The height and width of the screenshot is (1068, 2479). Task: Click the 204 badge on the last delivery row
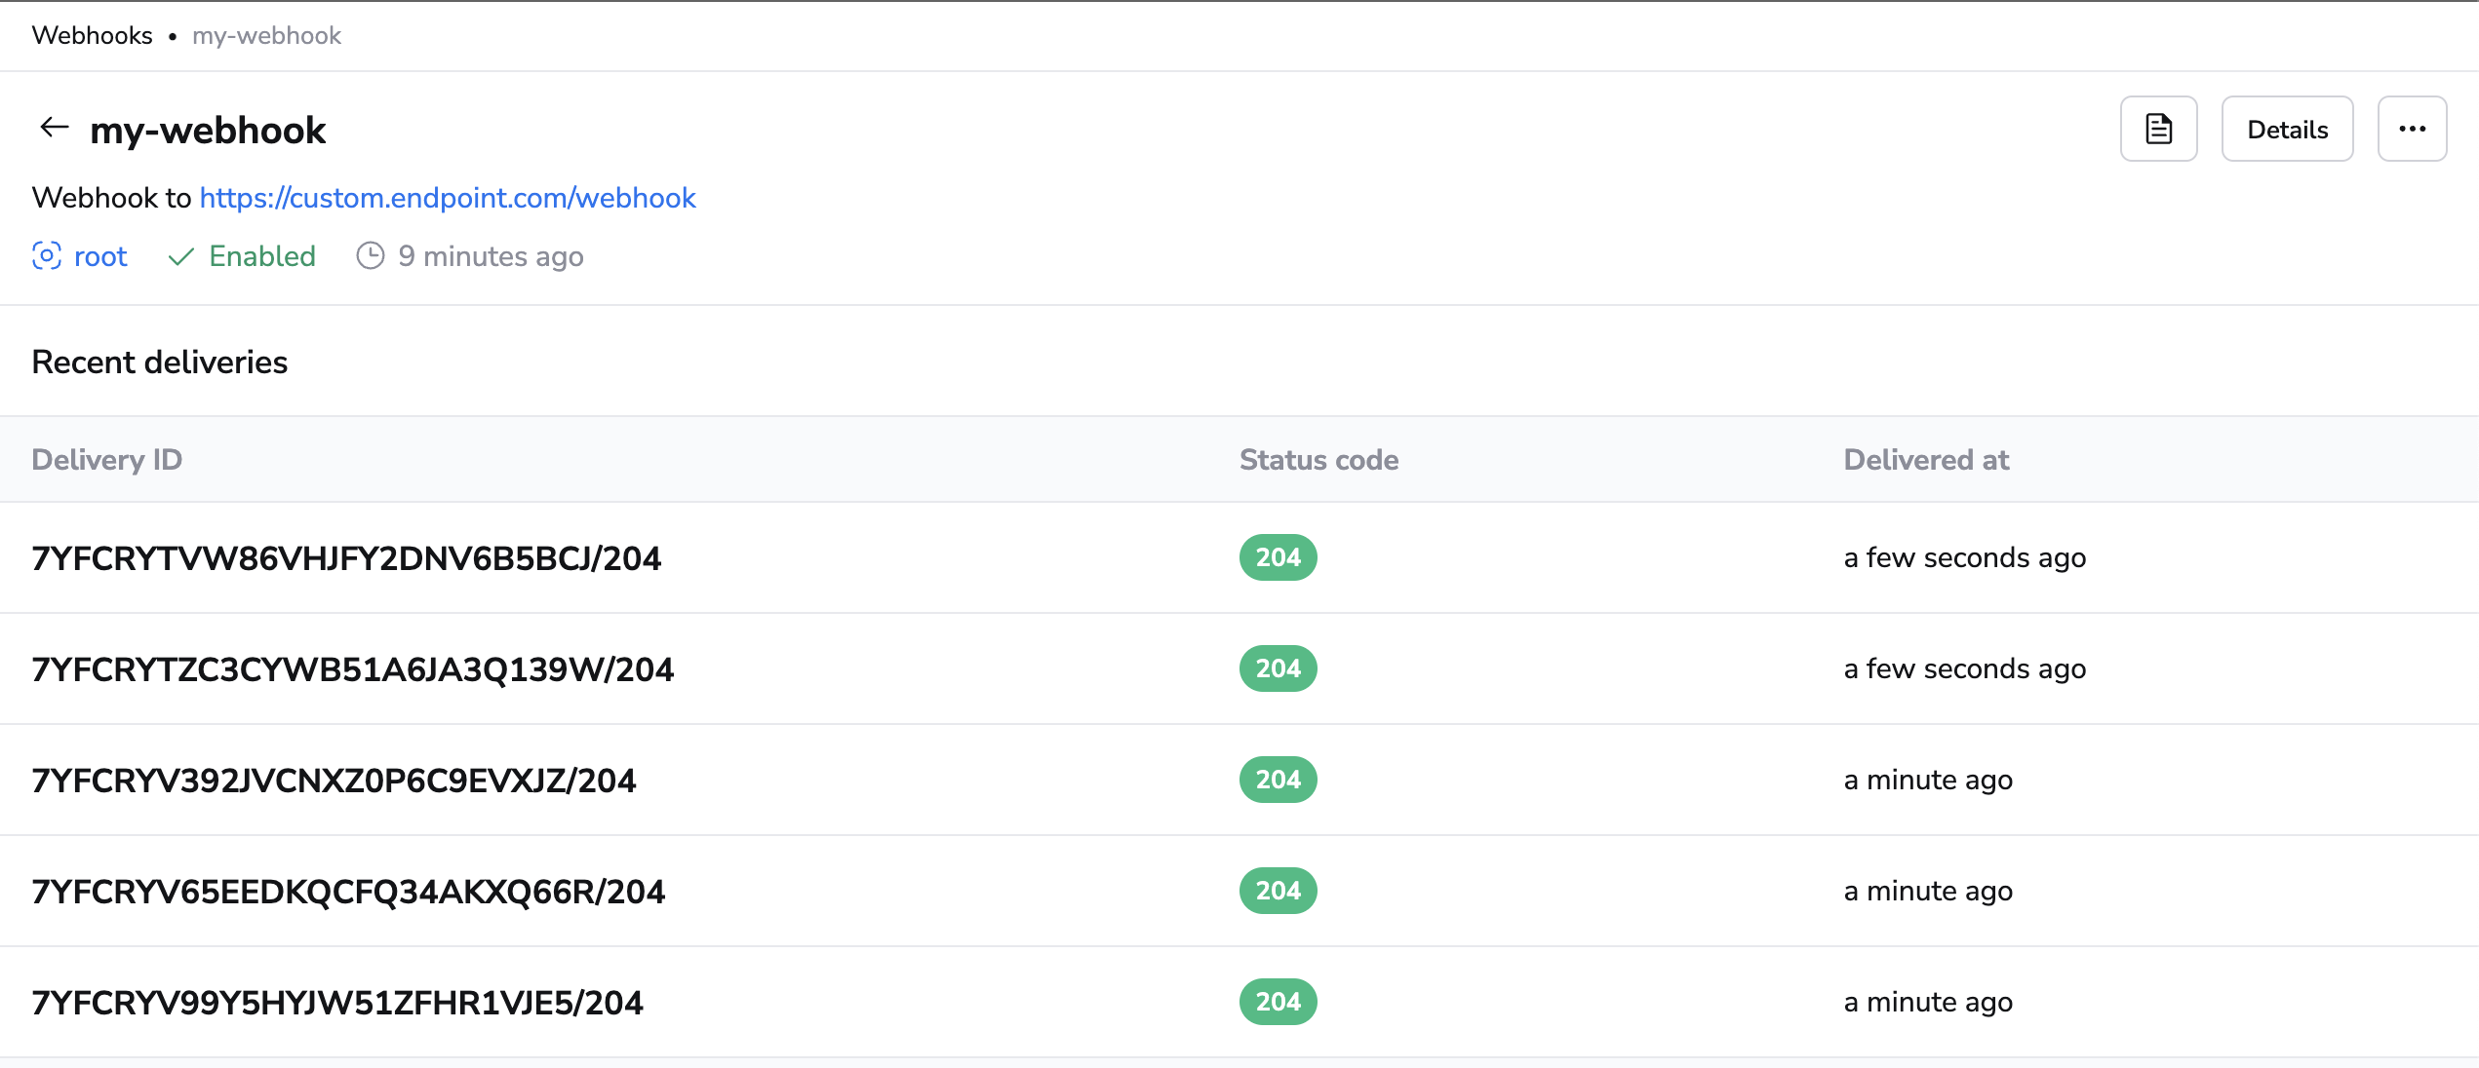[1278, 1001]
